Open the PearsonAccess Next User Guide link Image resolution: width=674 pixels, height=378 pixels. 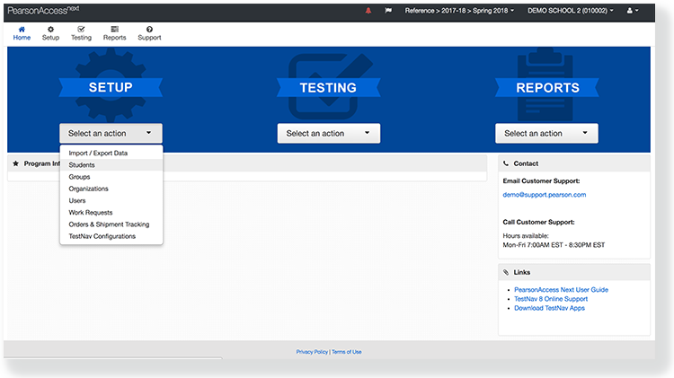pos(561,290)
